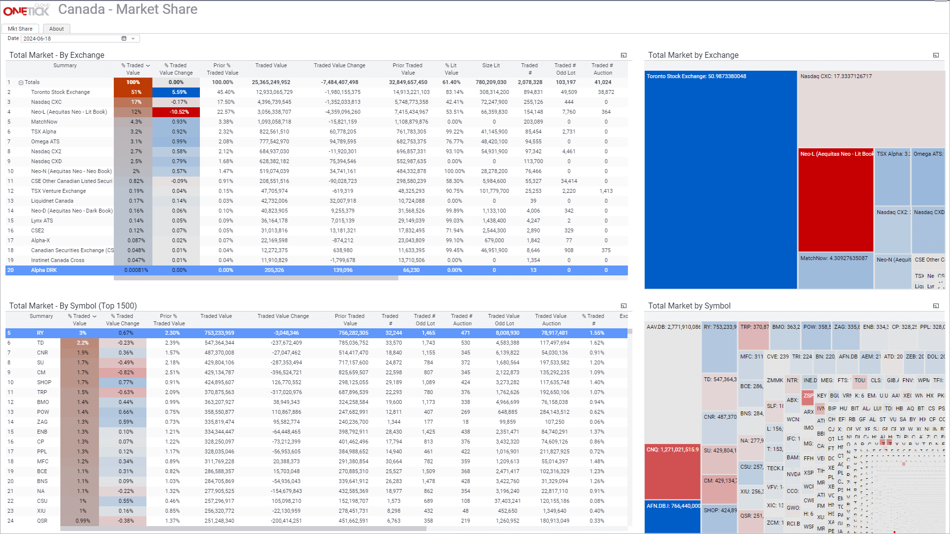Viewport: 950px width, 534px height.
Task: Click the TRP symbol treemap tile
Action: point(754,336)
